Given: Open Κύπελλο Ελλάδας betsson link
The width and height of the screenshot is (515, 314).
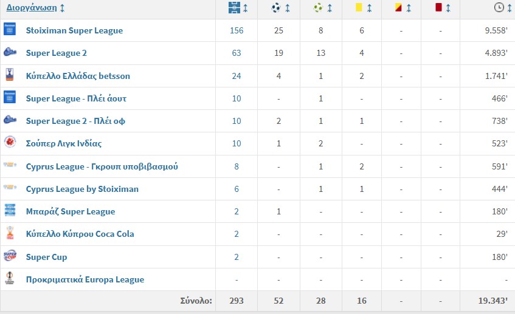Looking at the screenshot, I should [78, 76].
